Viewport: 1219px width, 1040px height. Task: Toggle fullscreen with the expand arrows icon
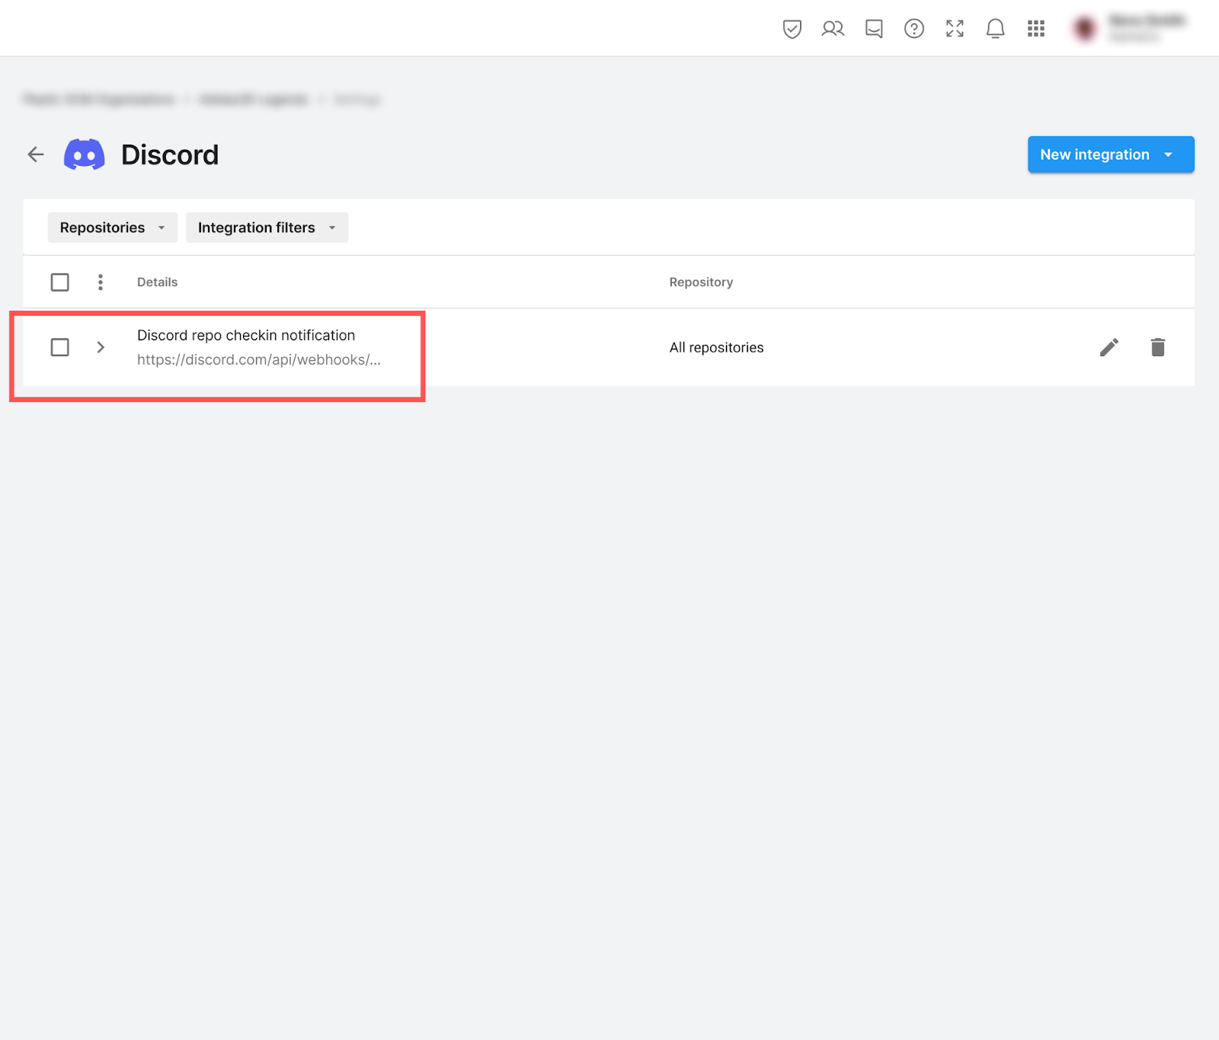(955, 29)
